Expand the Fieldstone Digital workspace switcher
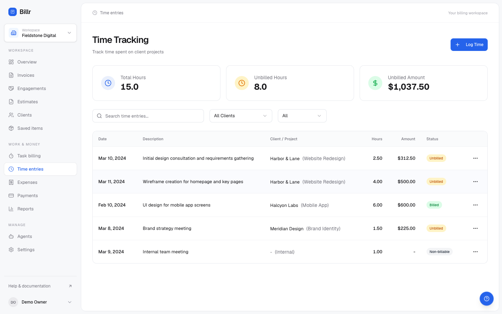The width and height of the screenshot is (502, 314). point(40,33)
